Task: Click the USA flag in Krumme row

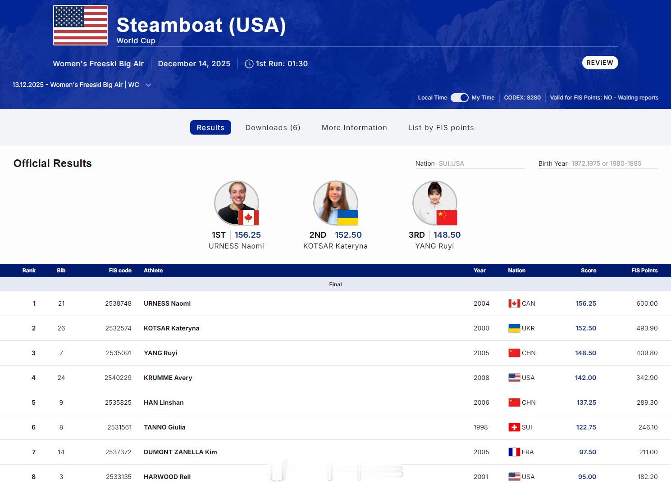Action: (514, 378)
